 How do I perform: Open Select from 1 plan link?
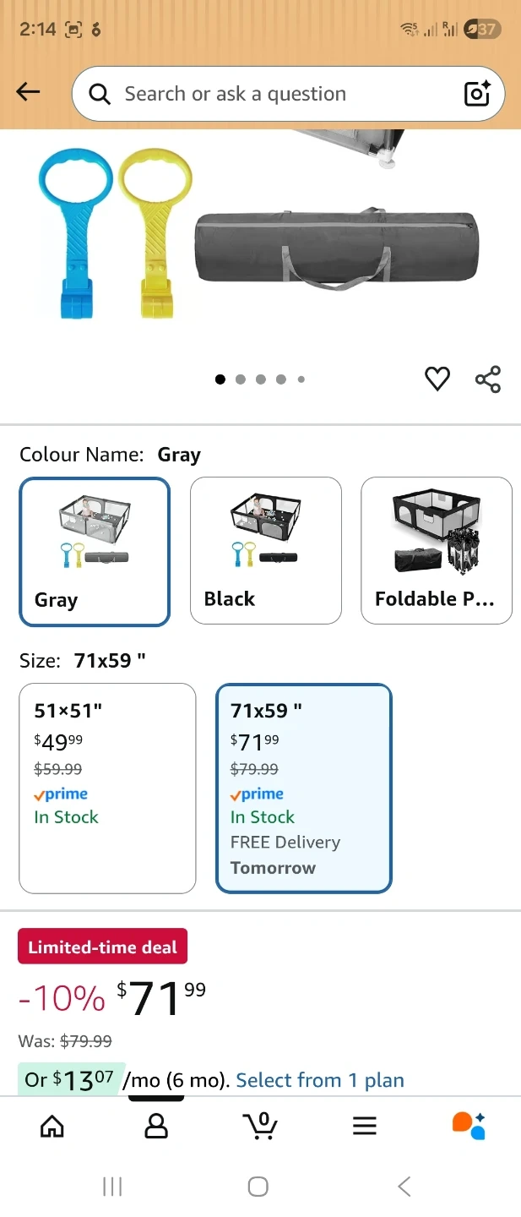319,1080
